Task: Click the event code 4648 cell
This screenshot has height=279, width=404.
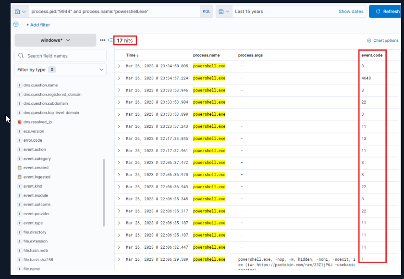Action: point(366,78)
